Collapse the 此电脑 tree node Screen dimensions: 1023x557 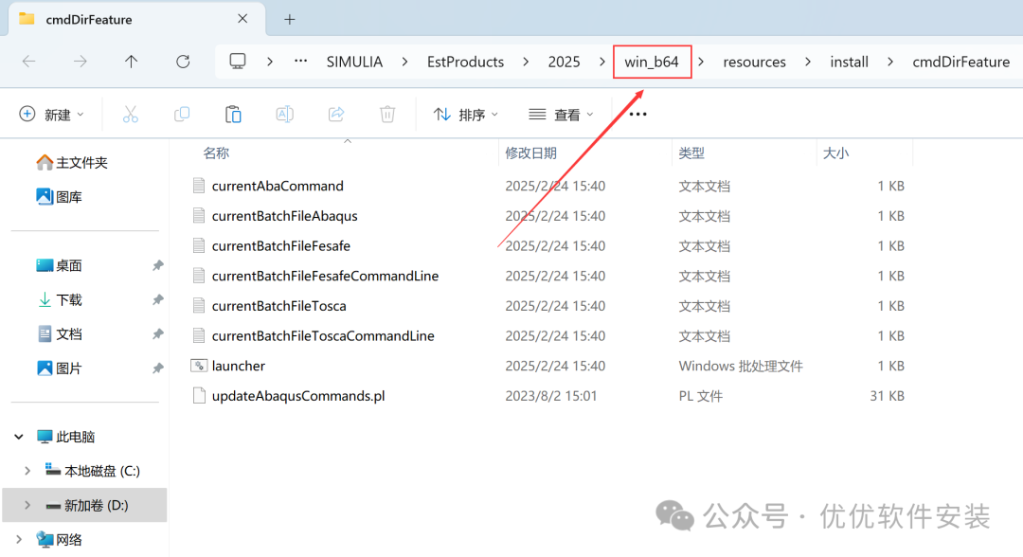pyautogui.click(x=19, y=437)
